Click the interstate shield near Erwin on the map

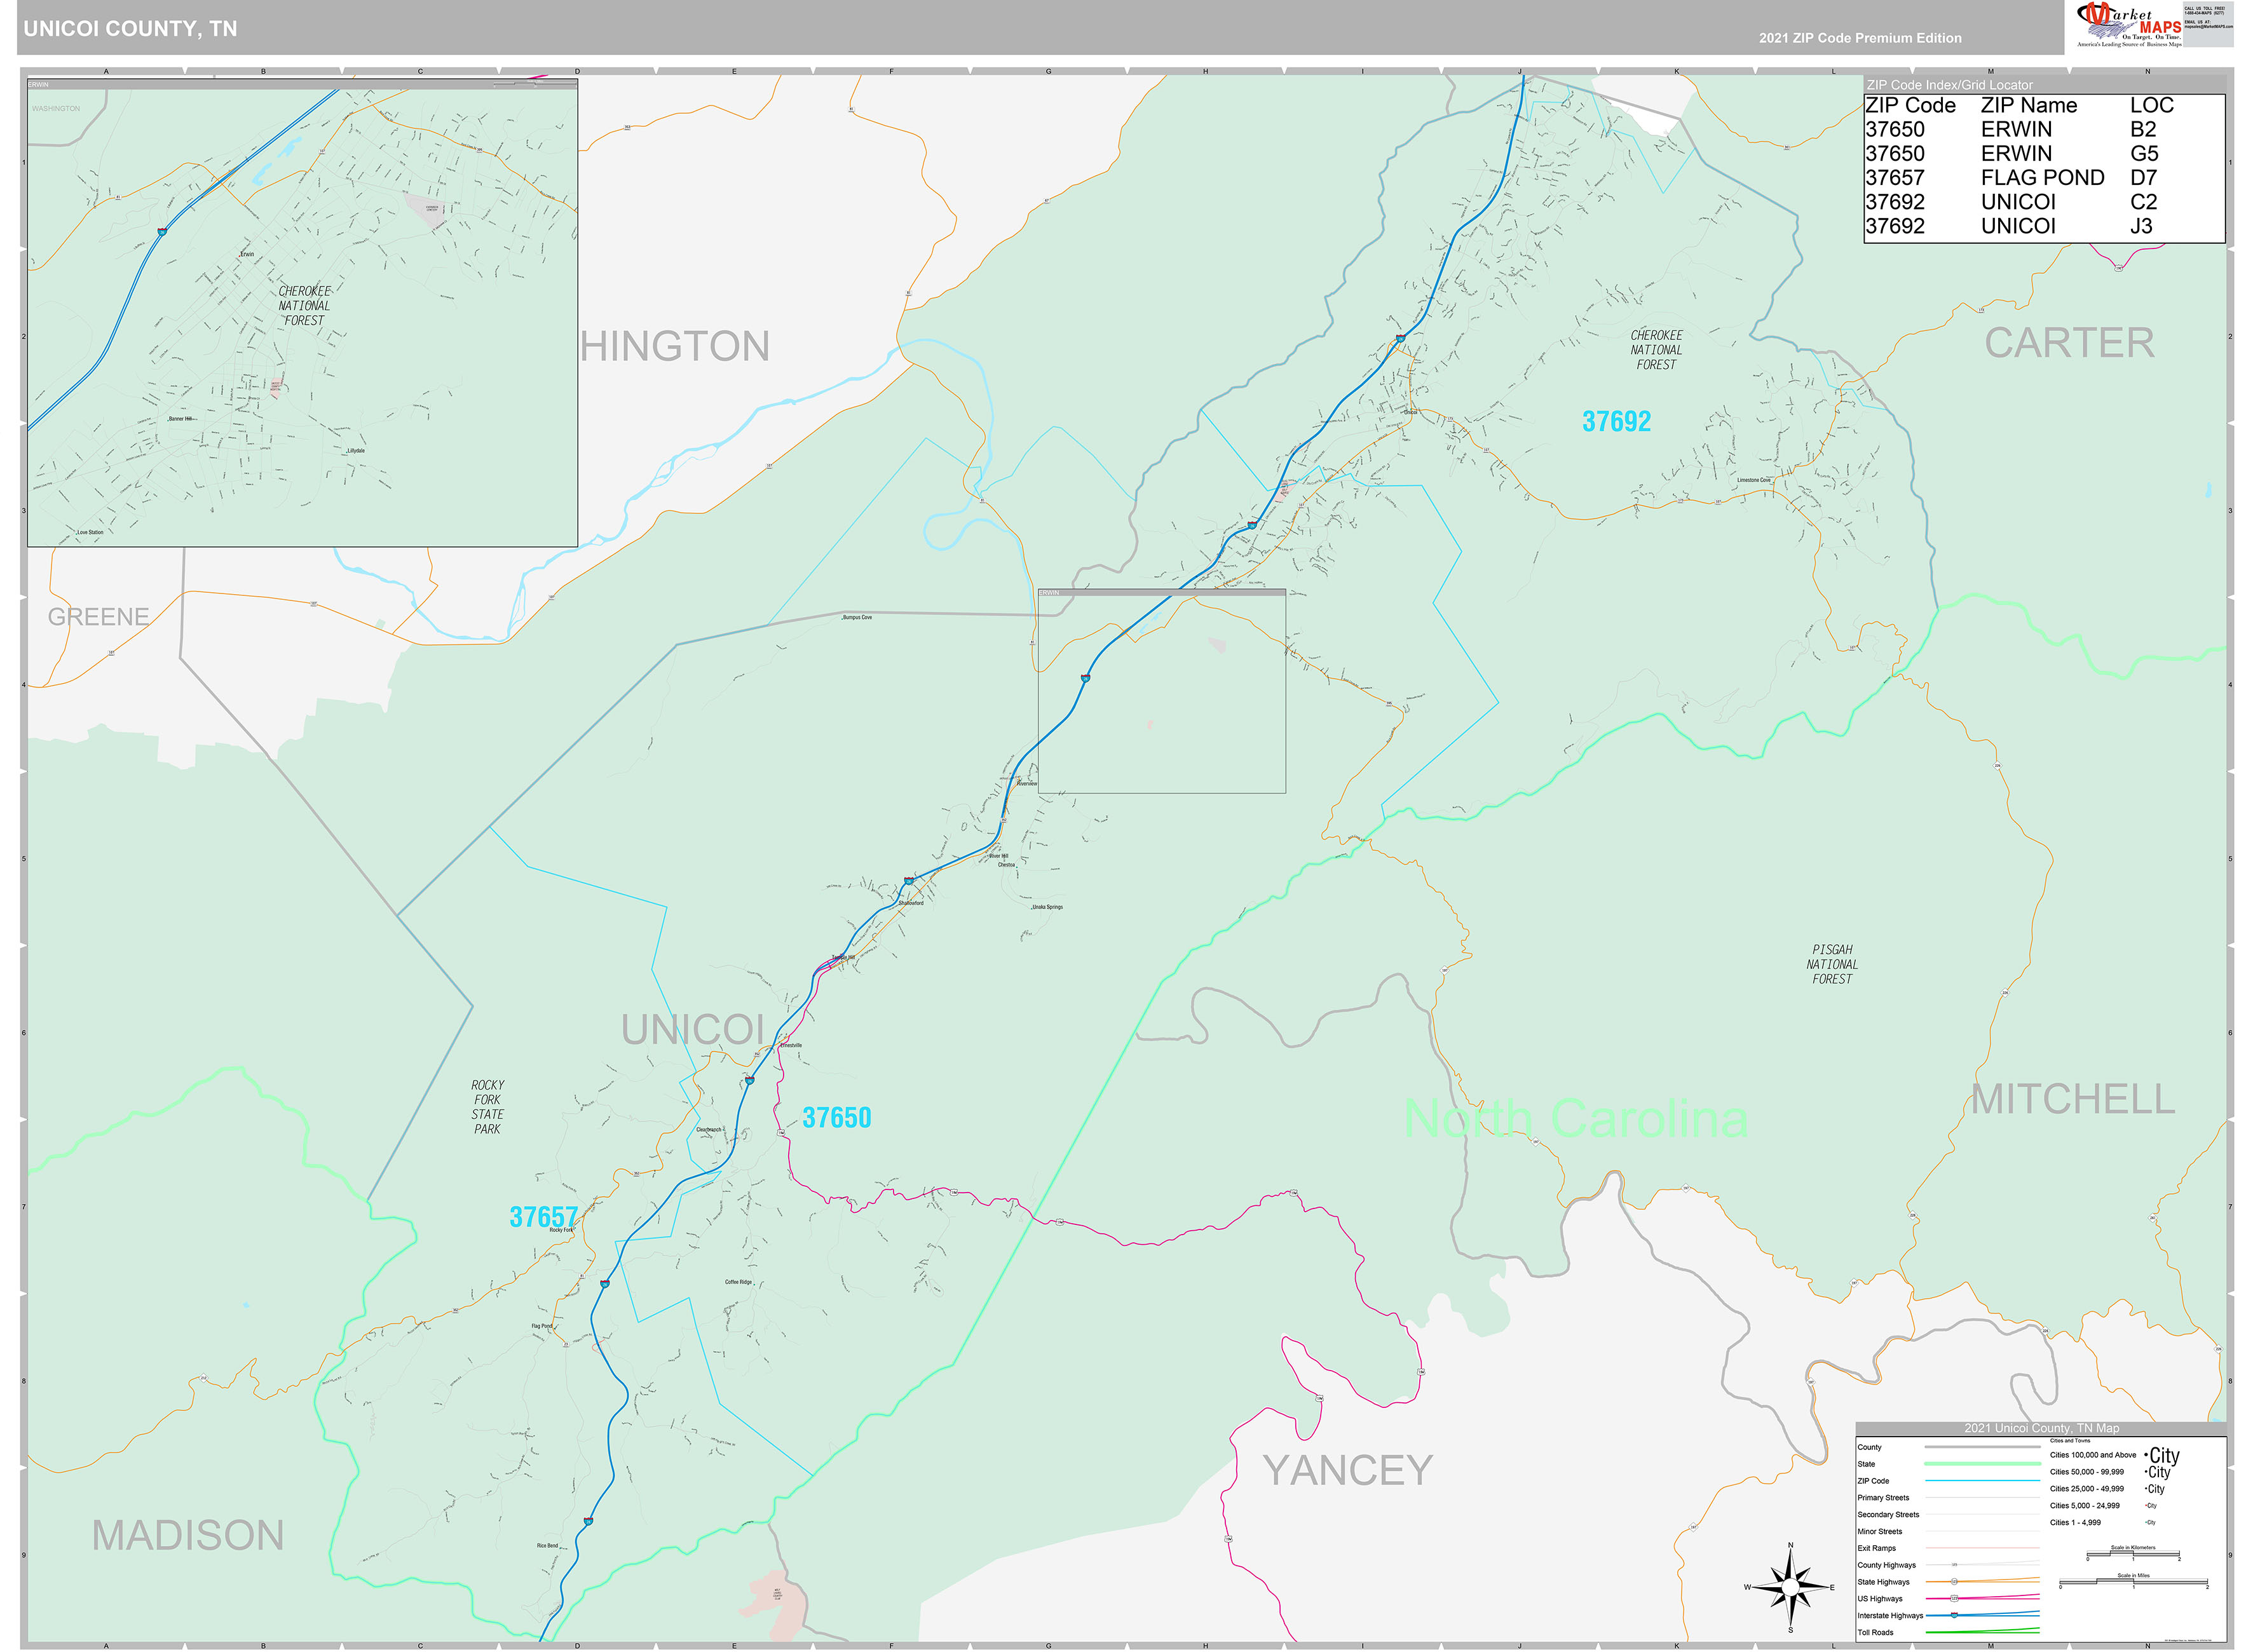click(x=1085, y=679)
